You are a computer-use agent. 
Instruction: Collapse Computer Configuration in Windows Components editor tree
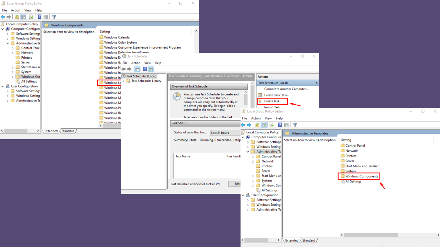[3, 29]
